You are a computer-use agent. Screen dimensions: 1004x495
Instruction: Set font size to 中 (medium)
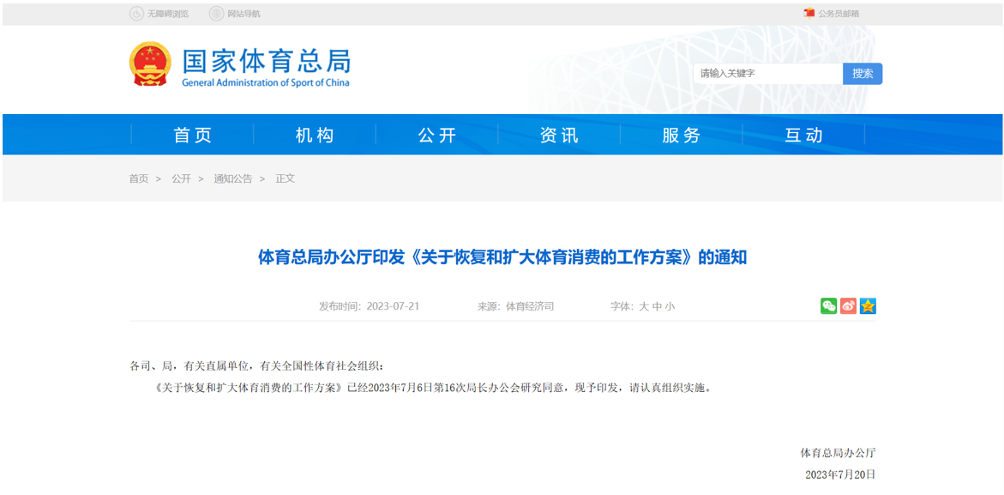click(x=657, y=306)
